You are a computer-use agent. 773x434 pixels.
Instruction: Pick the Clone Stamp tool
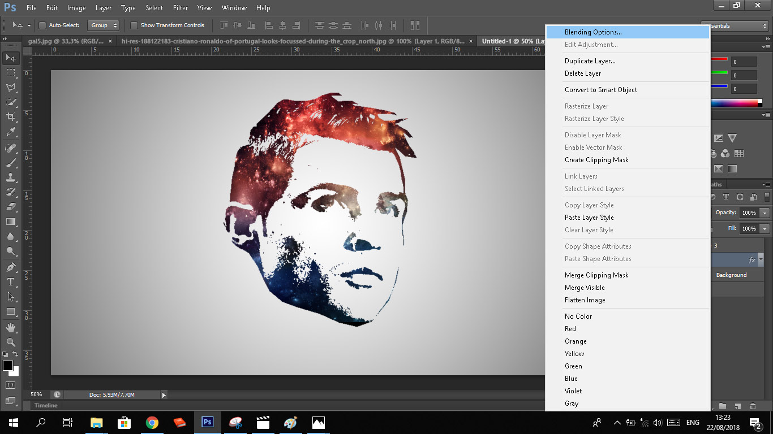(11, 177)
